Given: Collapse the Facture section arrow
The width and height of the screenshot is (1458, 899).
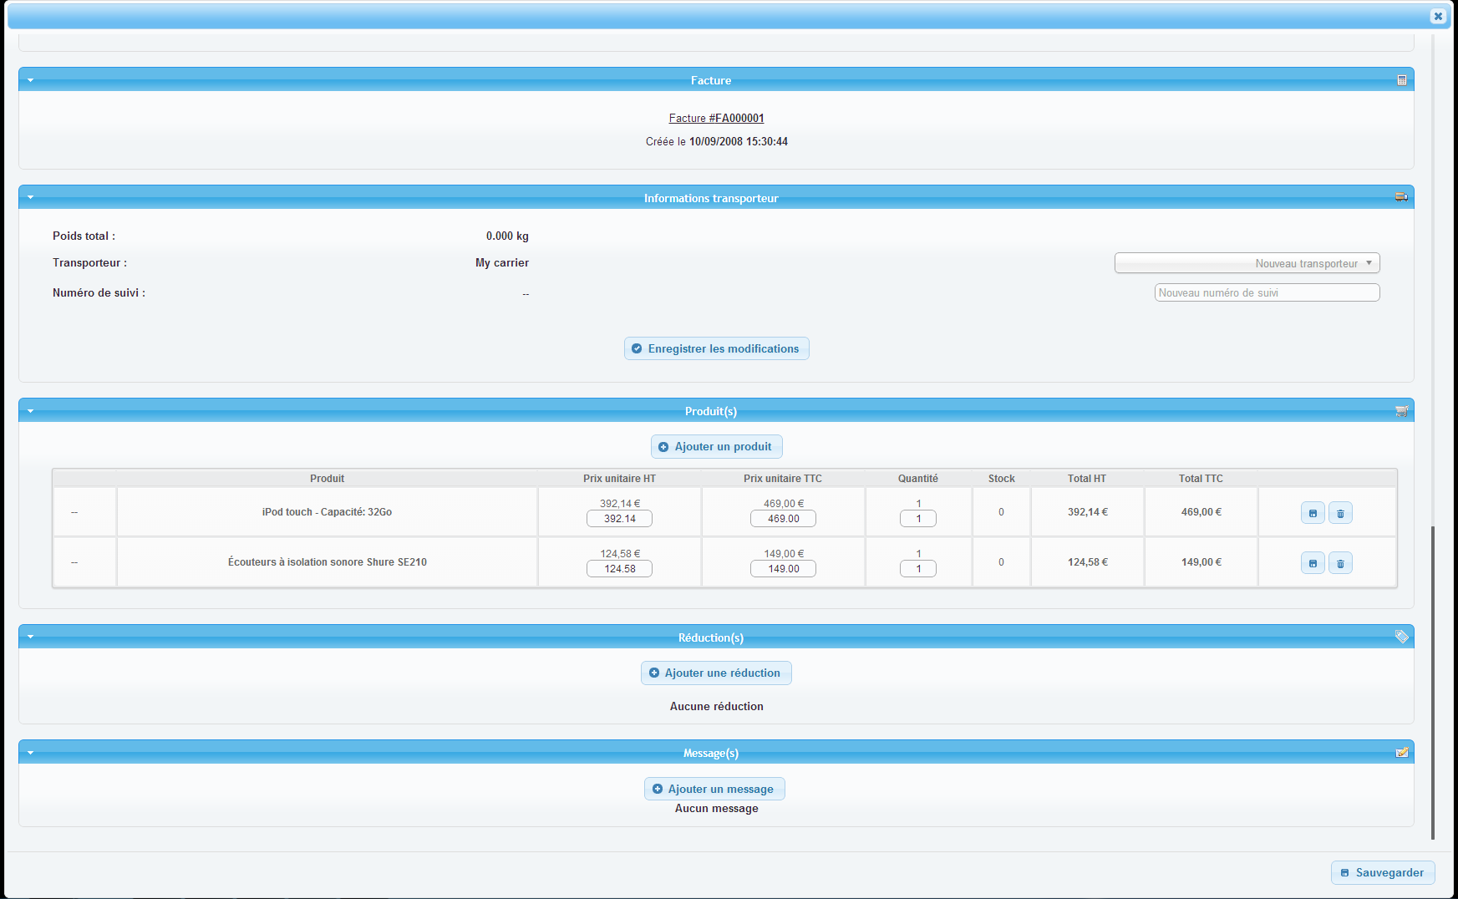Looking at the screenshot, I should point(30,80).
